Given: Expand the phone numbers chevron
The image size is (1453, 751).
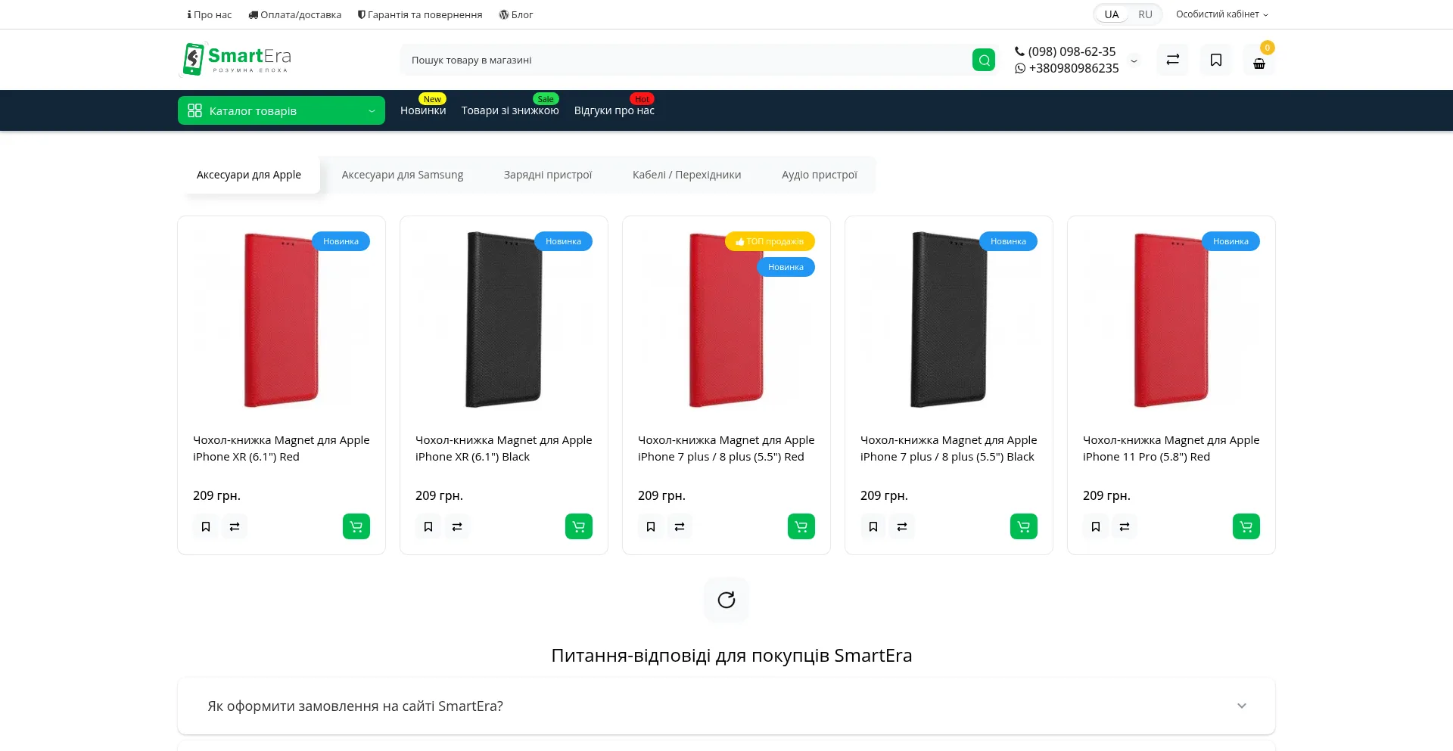Looking at the screenshot, I should click(1134, 61).
